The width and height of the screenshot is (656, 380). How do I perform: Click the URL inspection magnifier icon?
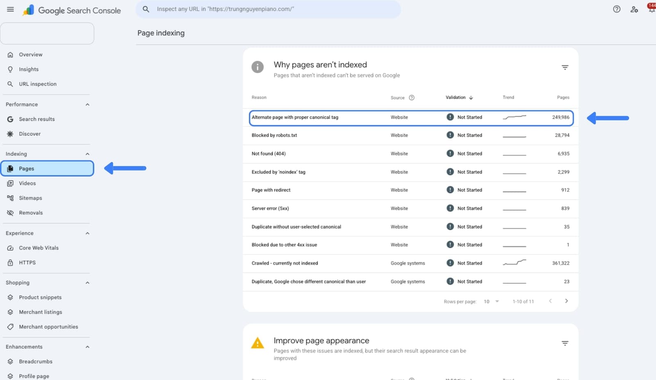pos(10,84)
